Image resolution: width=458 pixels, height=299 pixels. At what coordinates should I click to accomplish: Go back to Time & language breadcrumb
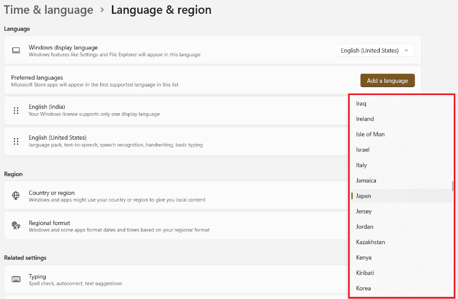(48, 10)
